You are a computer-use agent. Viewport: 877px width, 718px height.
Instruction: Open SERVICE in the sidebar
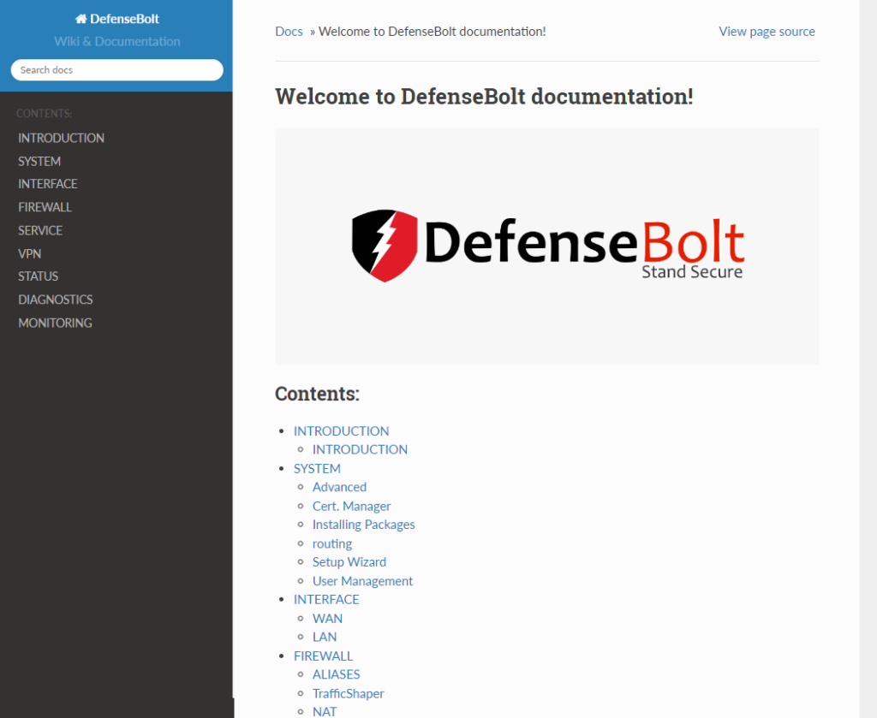pyautogui.click(x=39, y=230)
